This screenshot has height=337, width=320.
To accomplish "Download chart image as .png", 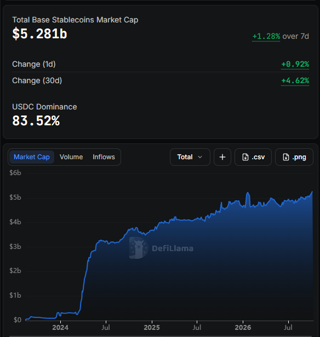I will coord(294,157).
